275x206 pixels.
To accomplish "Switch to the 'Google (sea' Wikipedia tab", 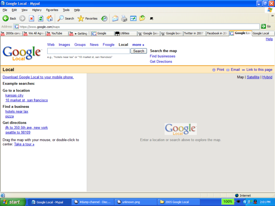I will click(x=149, y=33).
